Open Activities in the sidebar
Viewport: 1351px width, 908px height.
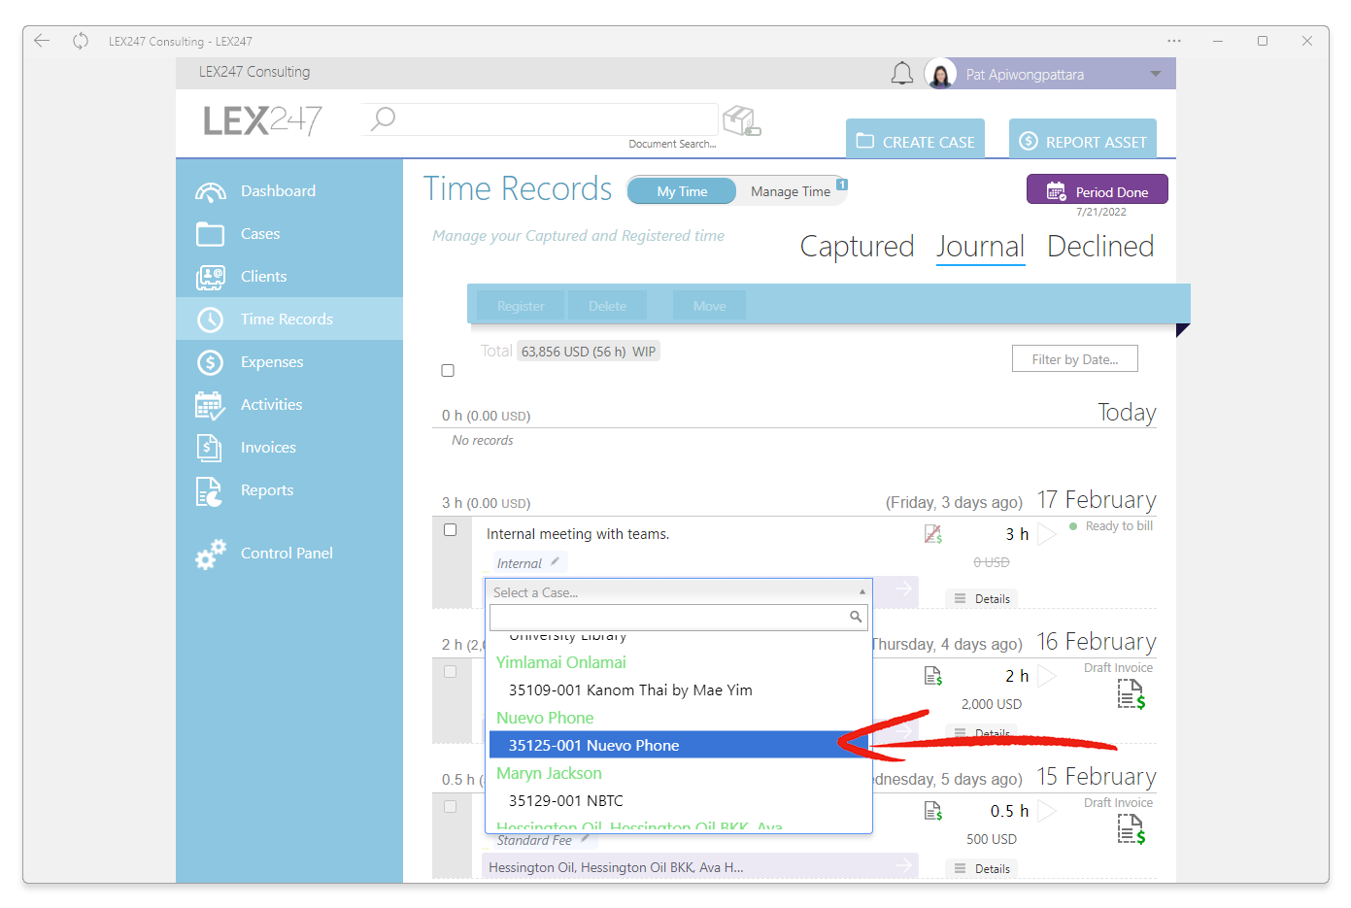click(289, 404)
